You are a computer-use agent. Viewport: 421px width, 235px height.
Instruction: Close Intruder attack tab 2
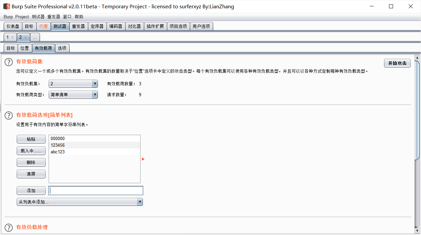coord(25,37)
